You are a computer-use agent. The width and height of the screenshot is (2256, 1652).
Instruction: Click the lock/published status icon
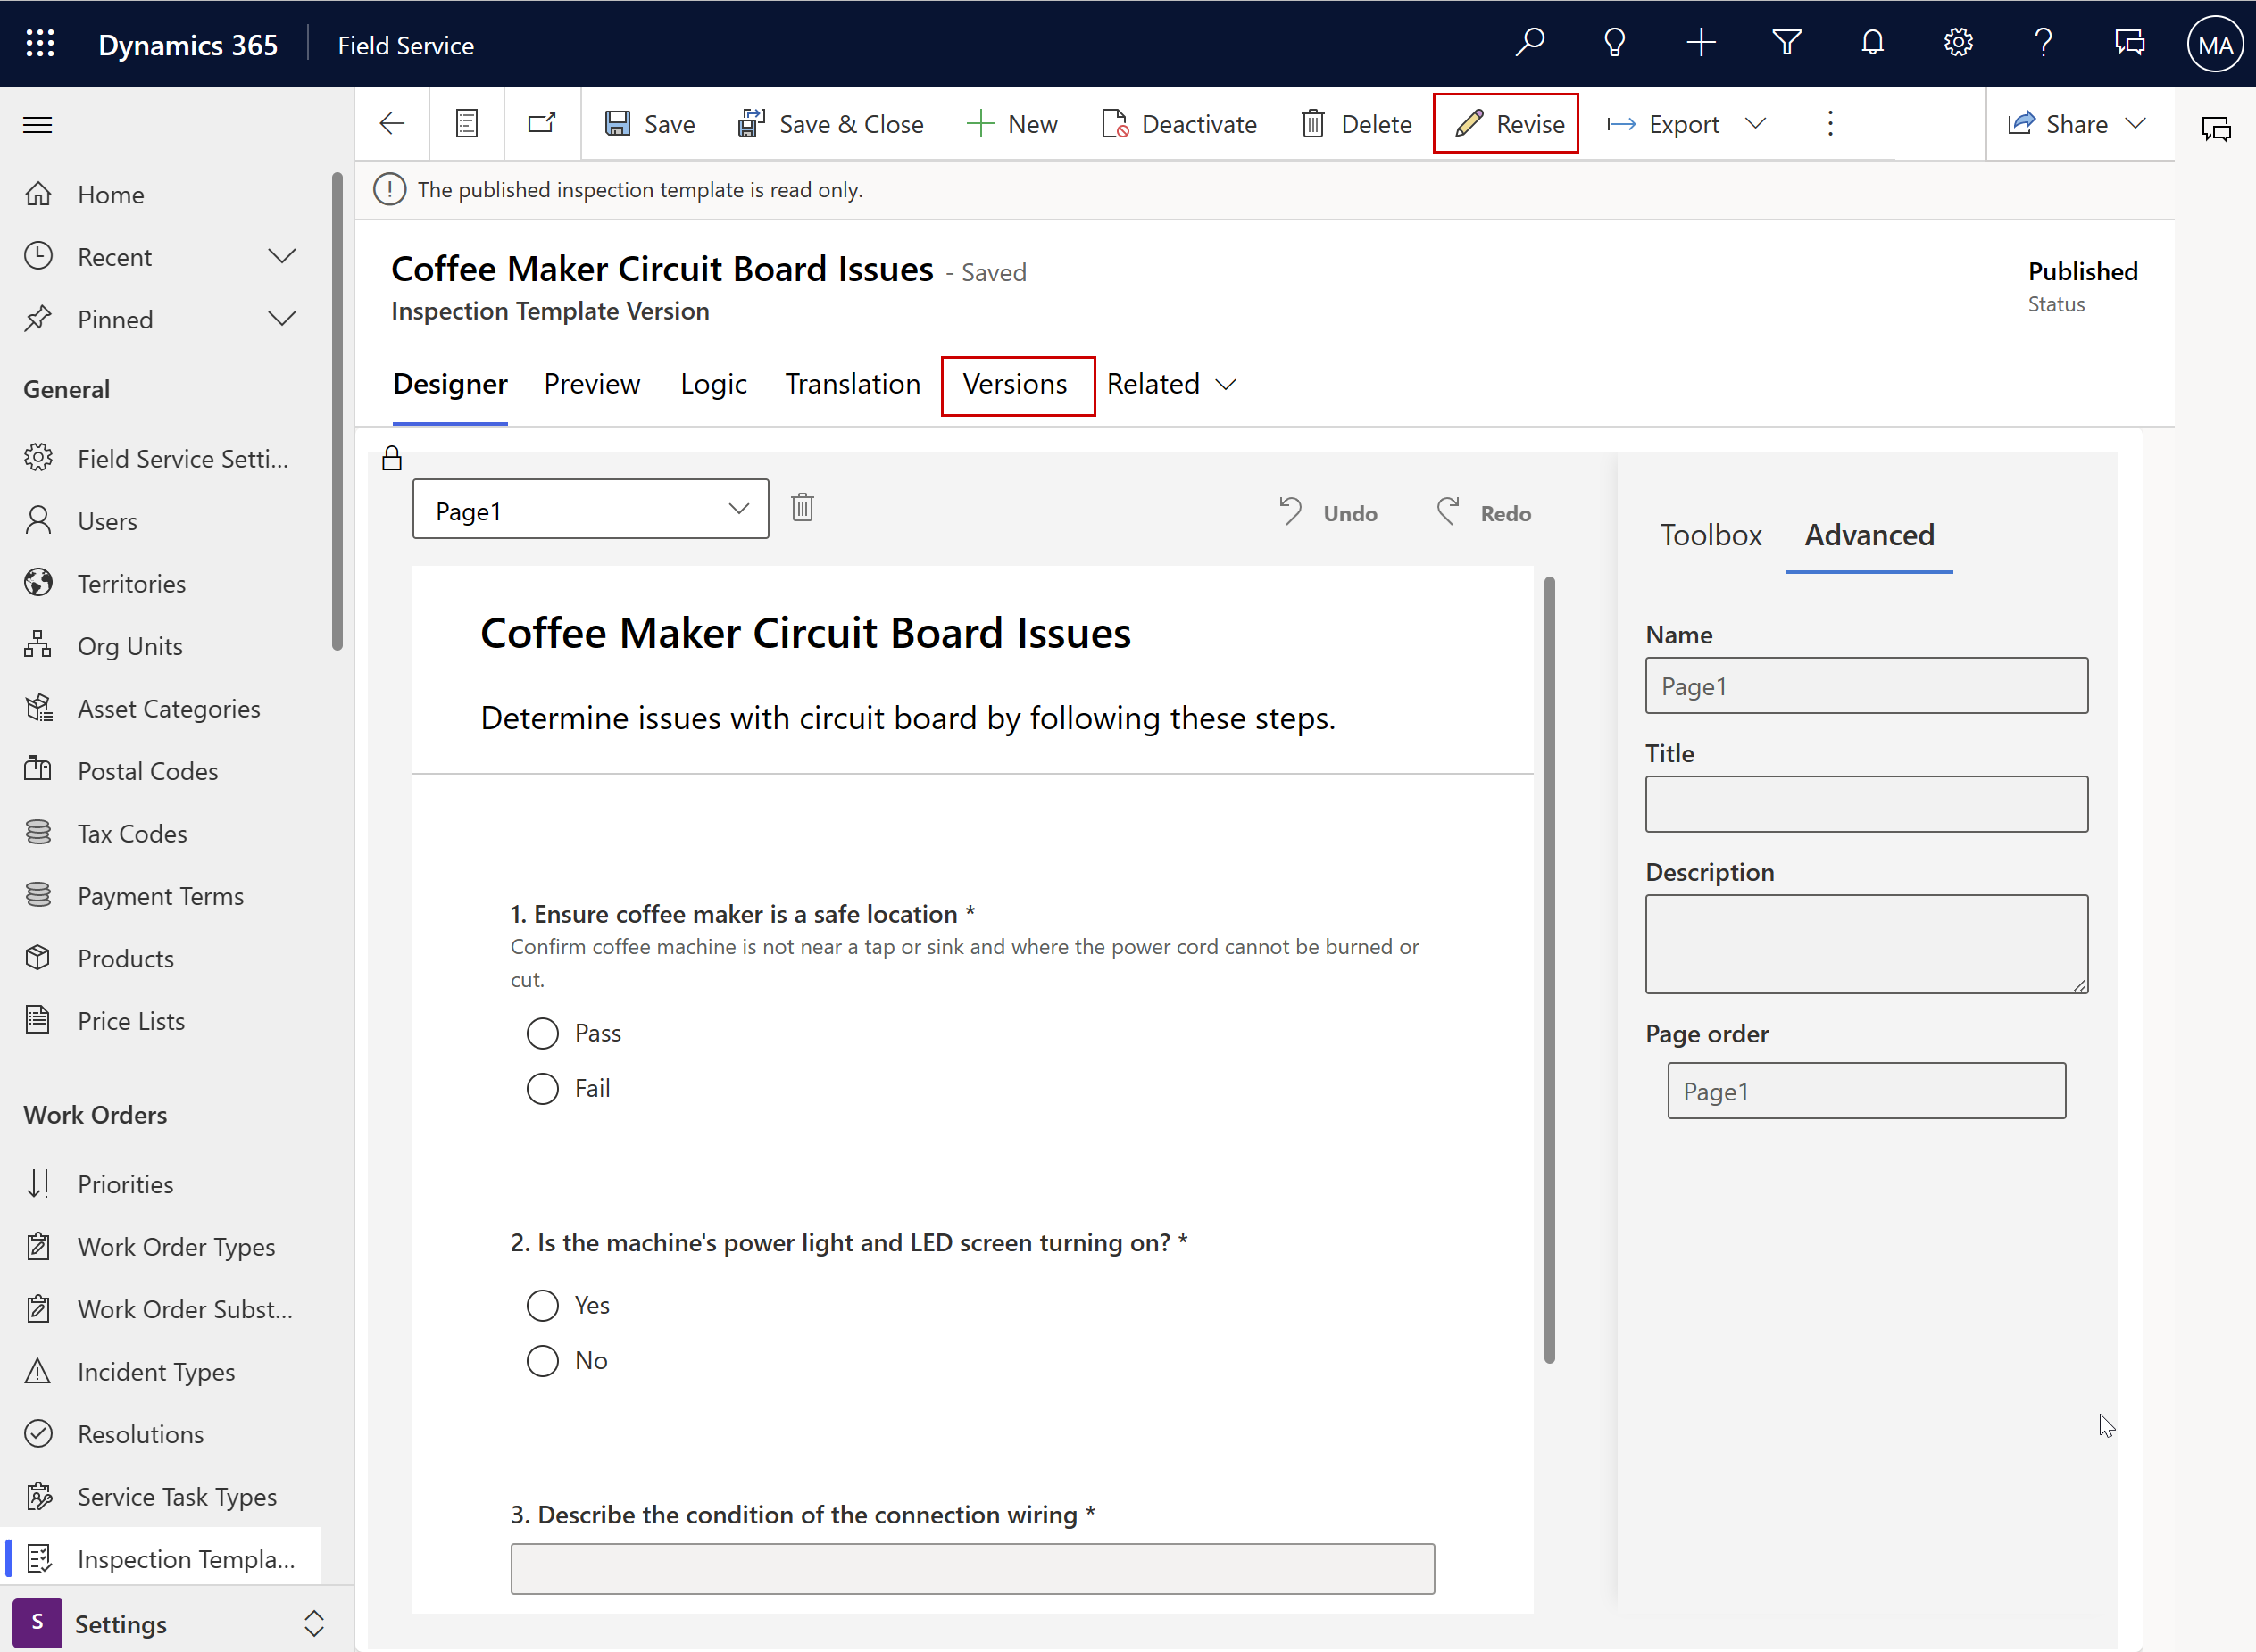392,459
